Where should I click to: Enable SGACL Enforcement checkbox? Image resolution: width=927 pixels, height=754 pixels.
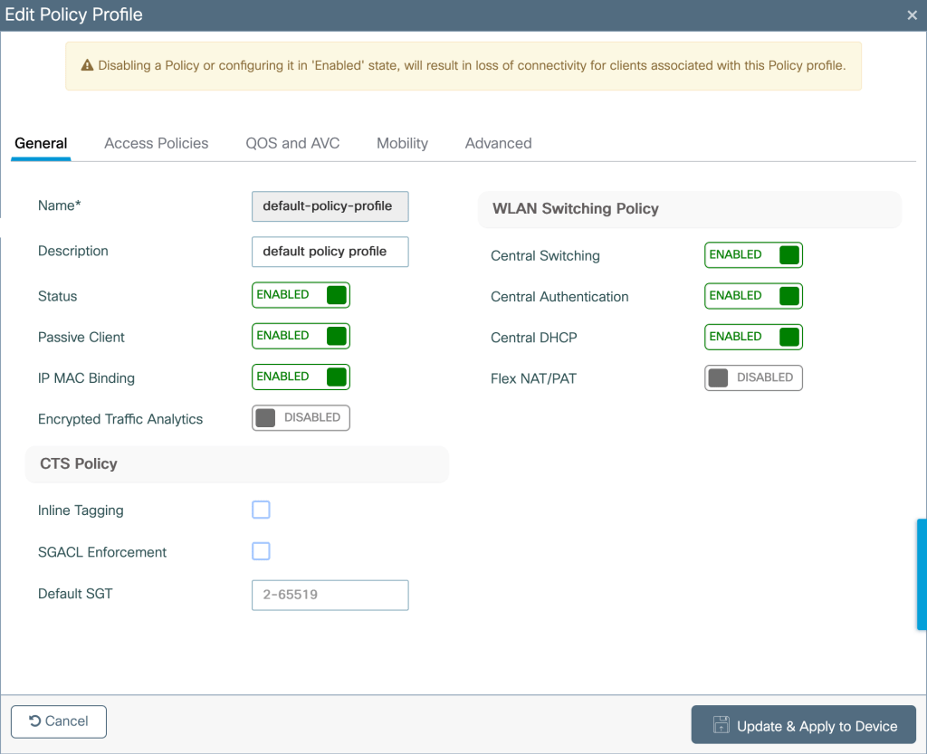point(261,551)
